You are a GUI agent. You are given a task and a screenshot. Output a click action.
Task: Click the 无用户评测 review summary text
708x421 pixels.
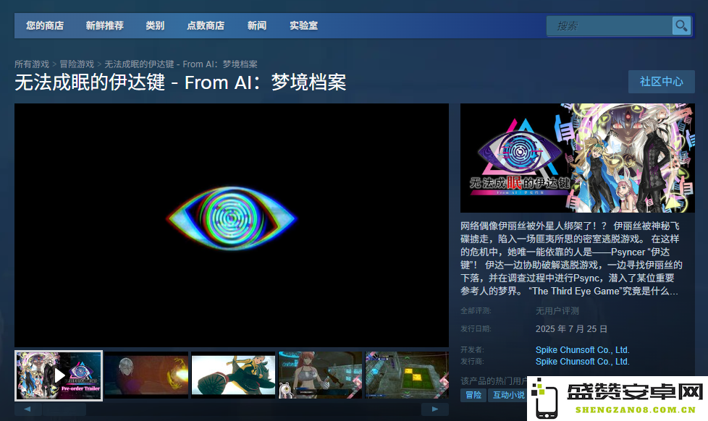(557, 311)
